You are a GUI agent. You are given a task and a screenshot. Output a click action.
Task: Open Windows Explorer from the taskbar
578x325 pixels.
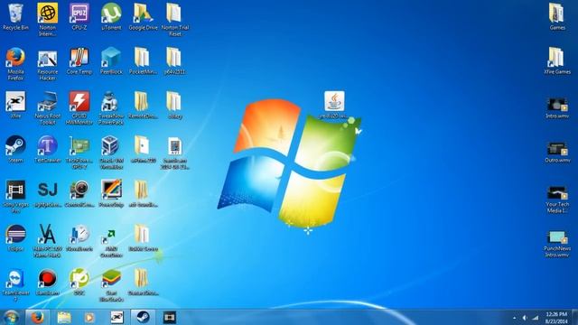click(64, 317)
